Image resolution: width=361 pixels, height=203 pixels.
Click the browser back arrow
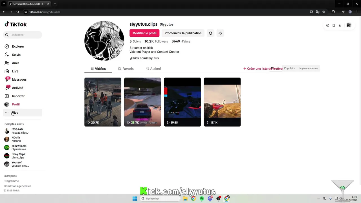coord(4,12)
